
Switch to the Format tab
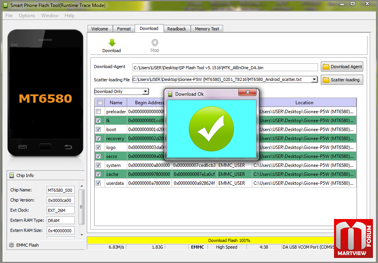pos(124,29)
